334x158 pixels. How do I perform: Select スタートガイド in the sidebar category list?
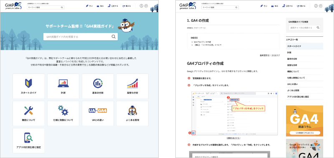tap(304, 46)
